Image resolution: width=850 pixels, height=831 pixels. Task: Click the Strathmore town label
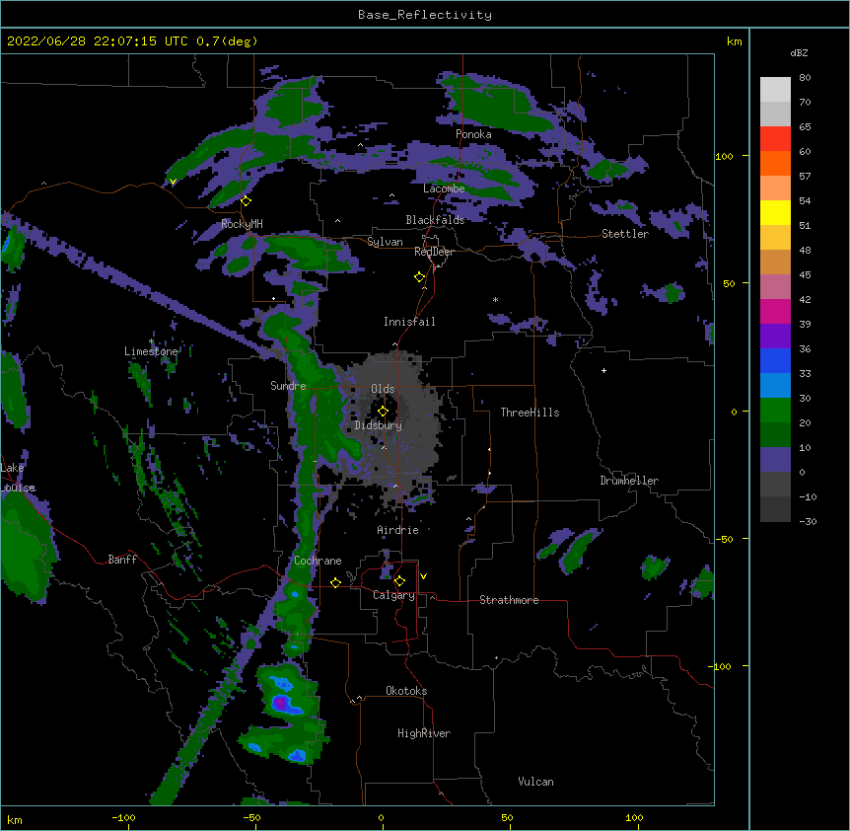click(x=509, y=600)
